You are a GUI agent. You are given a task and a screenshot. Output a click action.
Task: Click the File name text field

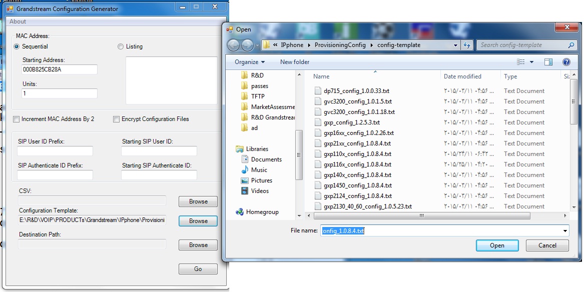pos(440,230)
